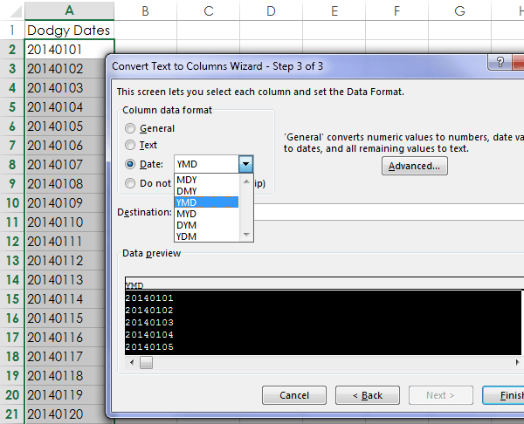Click cell containing 20140110

tap(65, 222)
